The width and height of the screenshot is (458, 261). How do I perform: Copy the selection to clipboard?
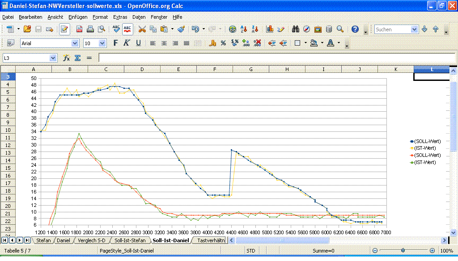tap(153, 29)
